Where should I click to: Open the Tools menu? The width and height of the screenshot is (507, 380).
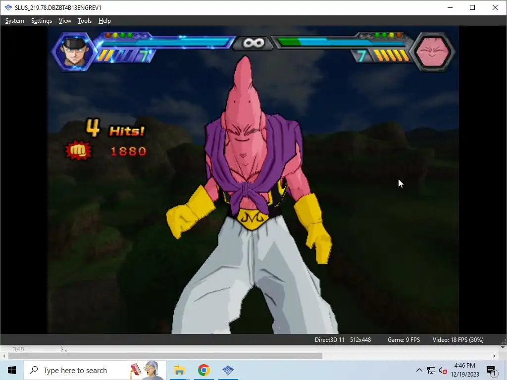click(x=84, y=21)
